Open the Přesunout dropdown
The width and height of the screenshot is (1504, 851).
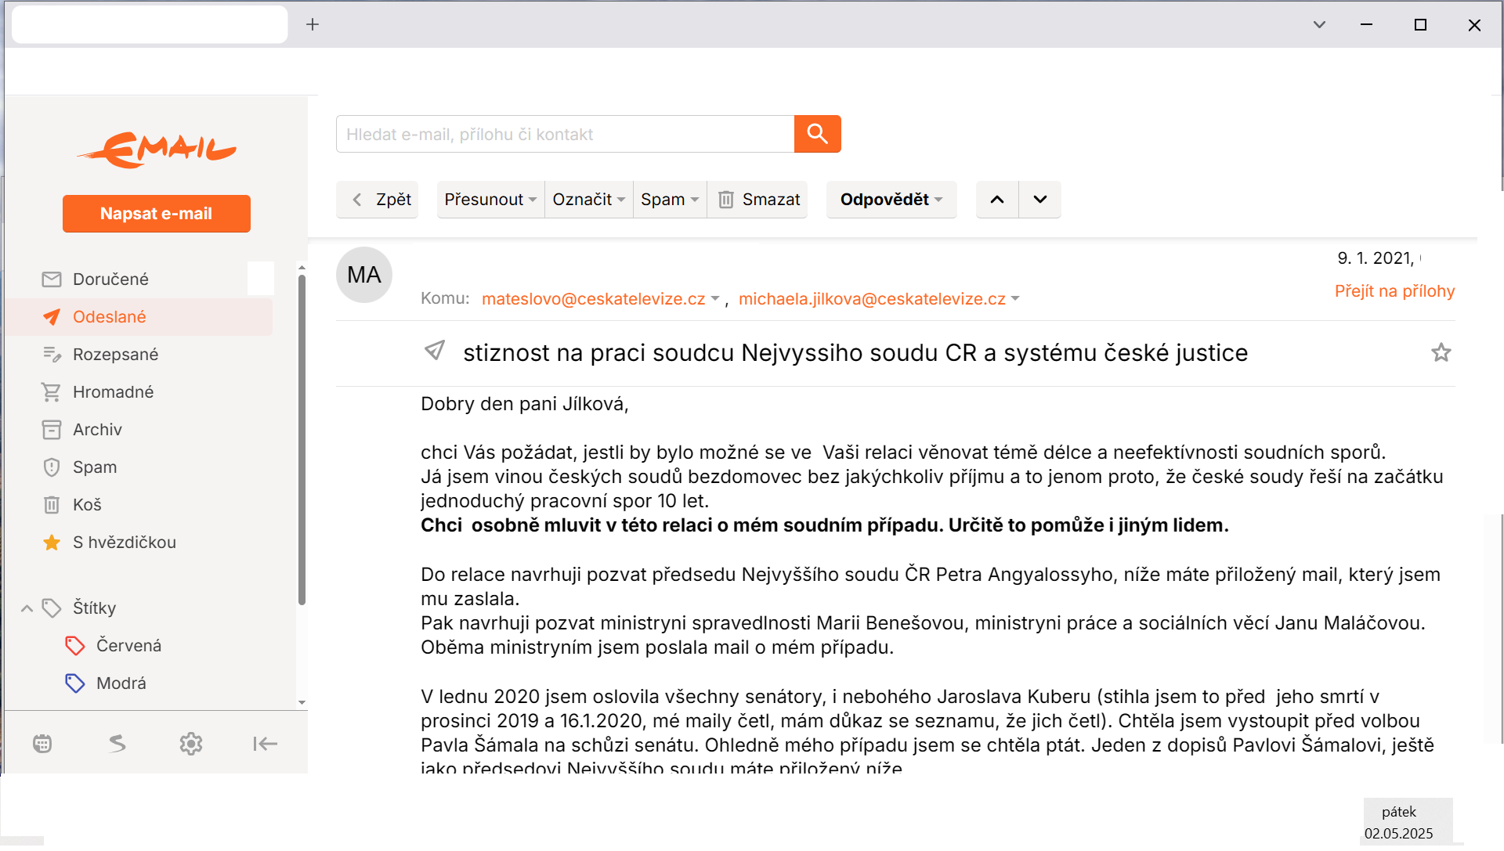490,200
